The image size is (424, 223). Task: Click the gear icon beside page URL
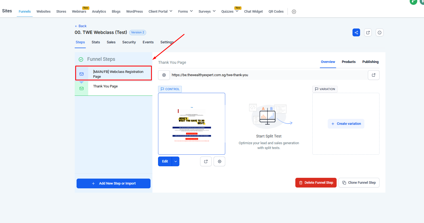tap(164, 75)
